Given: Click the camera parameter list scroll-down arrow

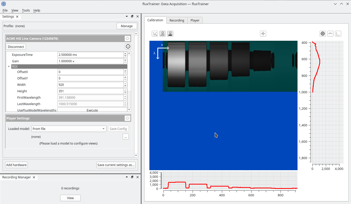Looking at the screenshot, I should pos(129,110).
